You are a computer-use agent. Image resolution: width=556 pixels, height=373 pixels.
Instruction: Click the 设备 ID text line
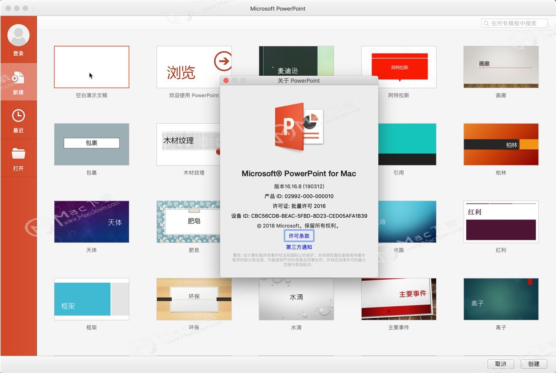[299, 216]
